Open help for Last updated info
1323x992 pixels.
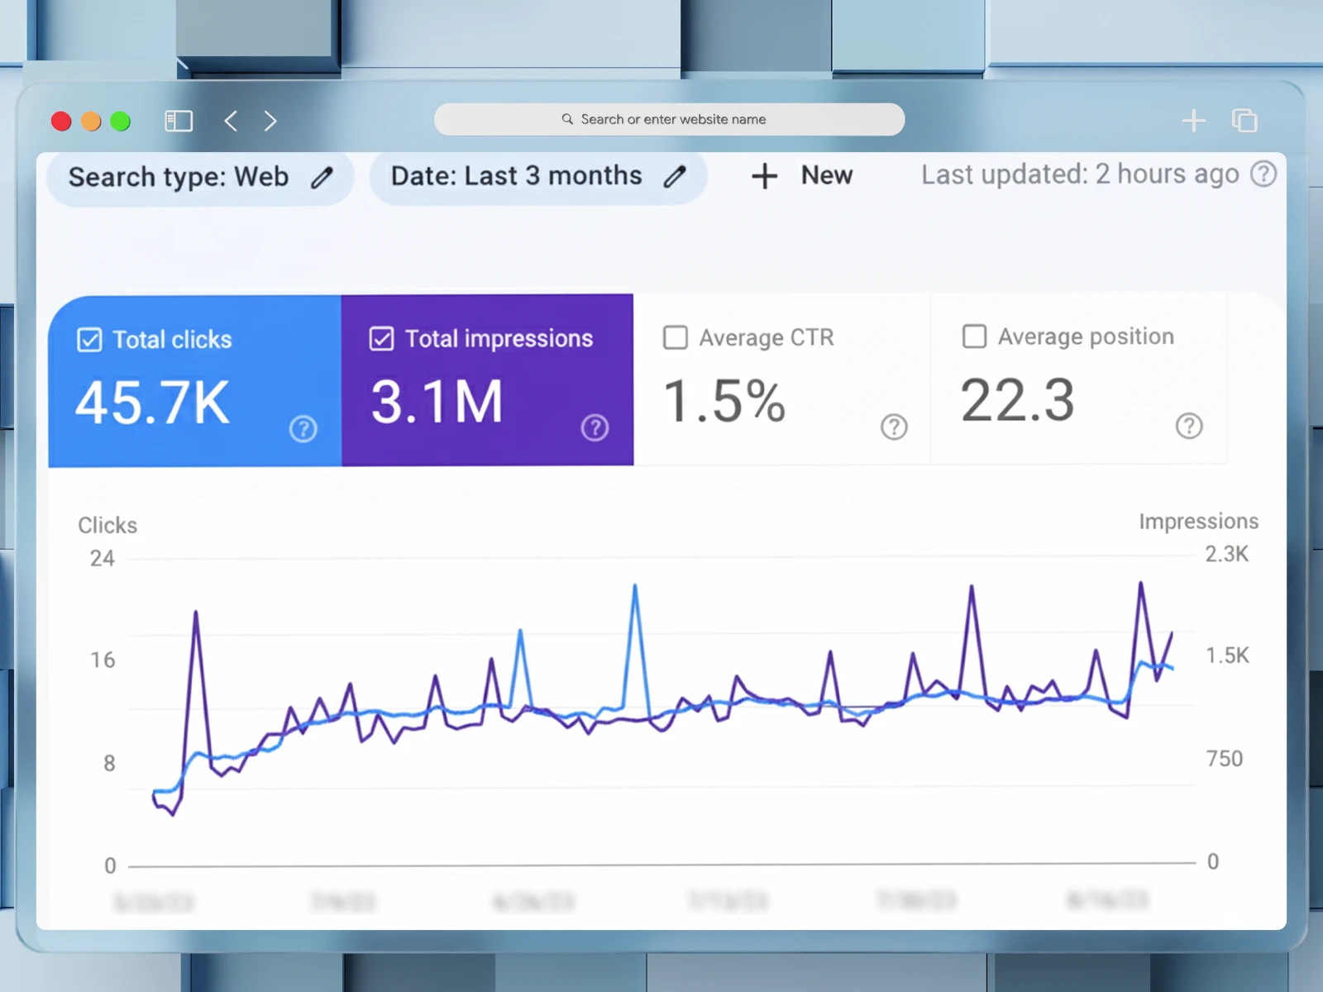[1263, 174]
